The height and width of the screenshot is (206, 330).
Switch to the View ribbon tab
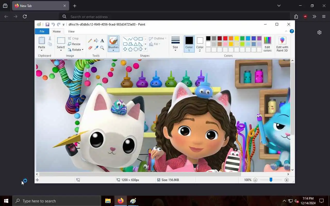tap(71, 31)
